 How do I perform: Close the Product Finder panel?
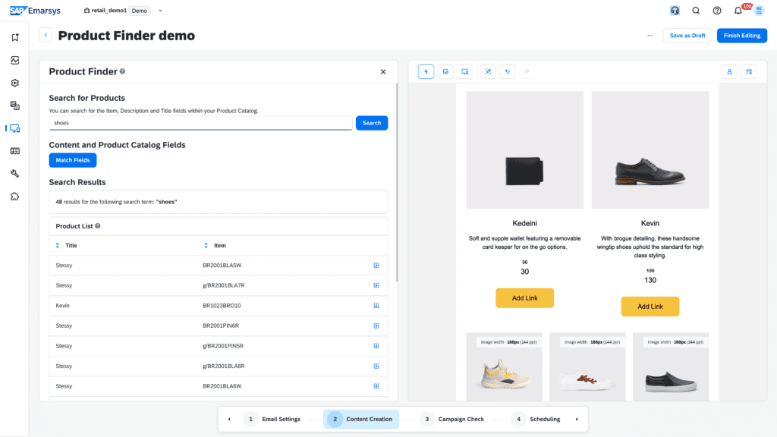(x=383, y=72)
